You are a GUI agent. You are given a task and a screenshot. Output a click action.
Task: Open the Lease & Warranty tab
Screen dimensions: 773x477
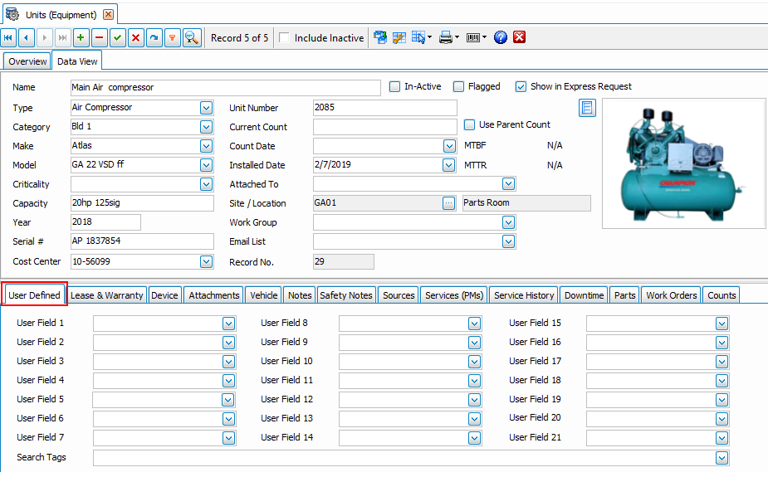click(106, 295)
